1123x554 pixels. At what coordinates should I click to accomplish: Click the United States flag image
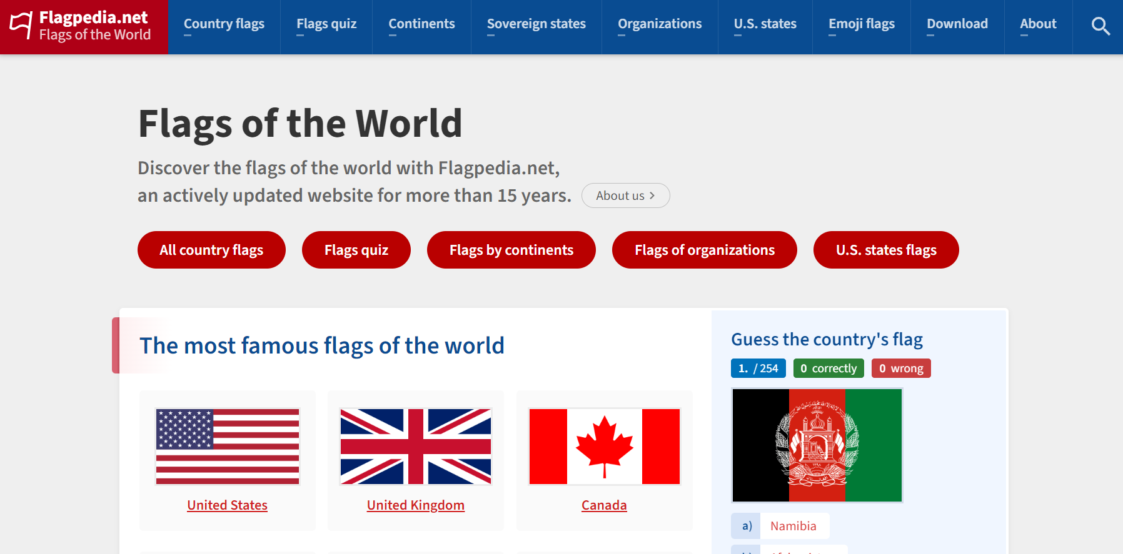tap(228, 447)
